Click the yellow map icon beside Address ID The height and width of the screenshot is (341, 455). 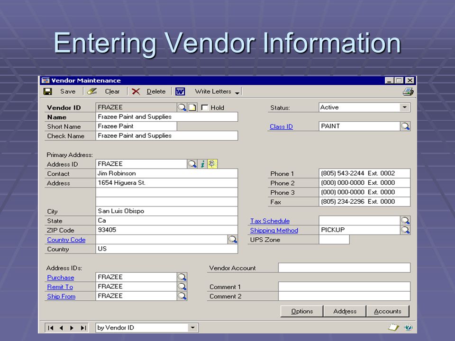point(212,164)
